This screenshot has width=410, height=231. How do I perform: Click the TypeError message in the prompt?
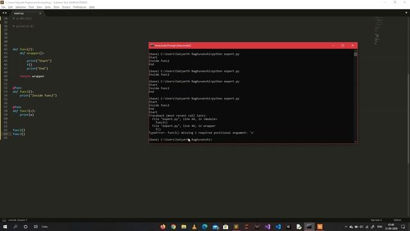pyautogui.click(x=201, y=133)
